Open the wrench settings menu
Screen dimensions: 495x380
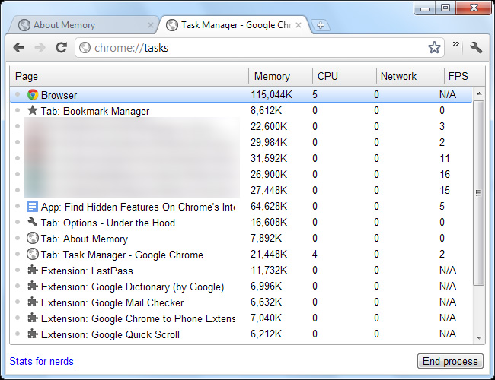[x=476, y=48]
